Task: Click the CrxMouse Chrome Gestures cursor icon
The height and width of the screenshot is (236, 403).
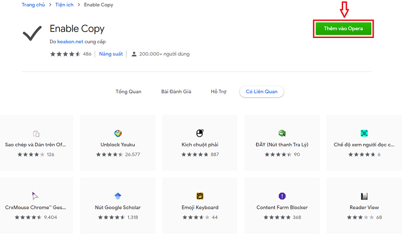Action: click(x=35, y=196)
